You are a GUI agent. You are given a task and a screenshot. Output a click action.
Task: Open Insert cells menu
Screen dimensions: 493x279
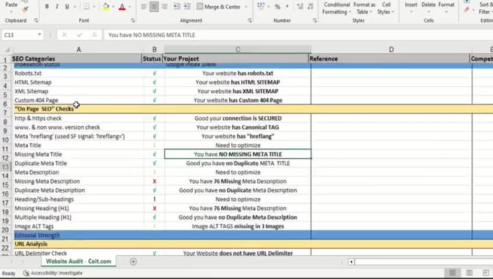point(411,7)
